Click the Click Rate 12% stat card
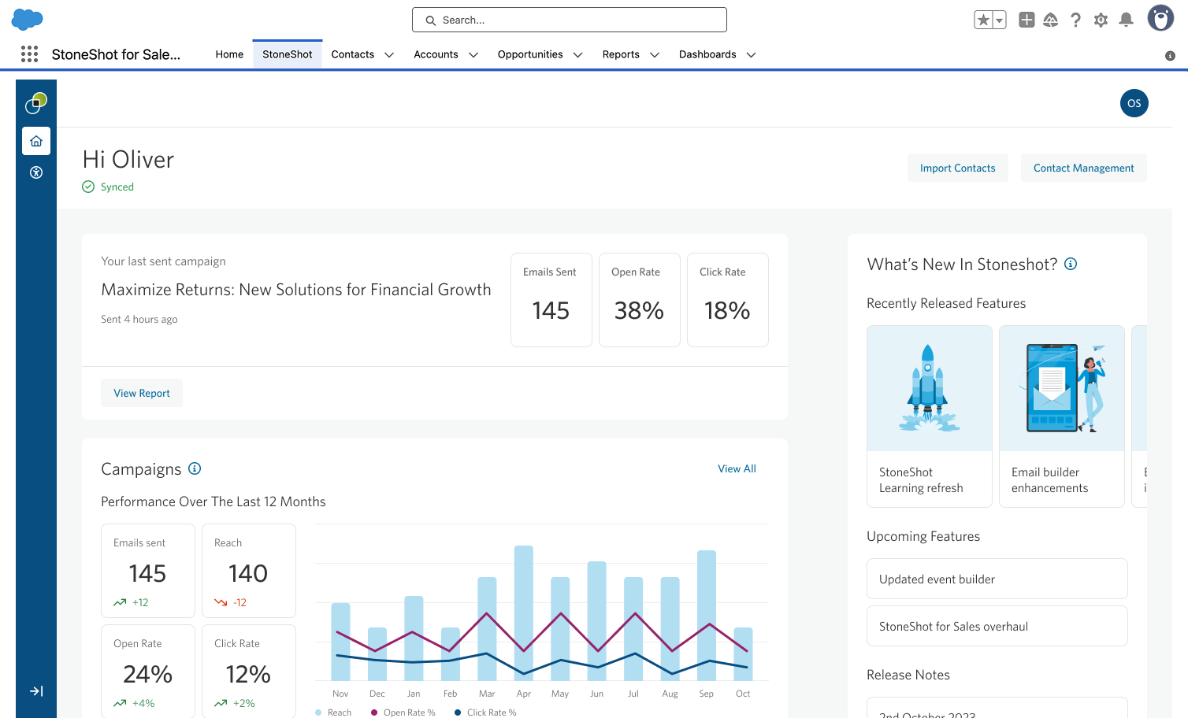The height and width of the screenshot is (718, 1188). click(x=249, y=671)
